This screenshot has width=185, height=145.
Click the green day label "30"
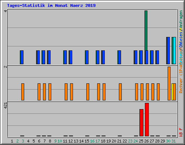(168, 141)
